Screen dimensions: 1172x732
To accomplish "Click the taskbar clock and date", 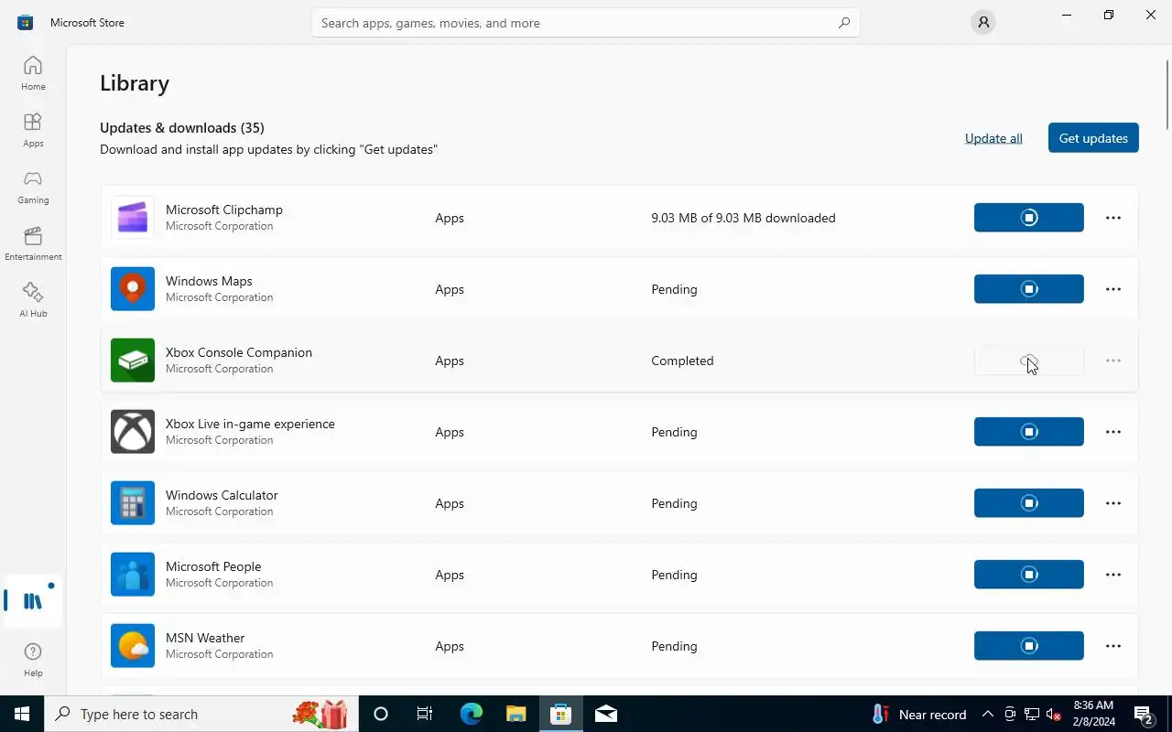I will 1093,714.
